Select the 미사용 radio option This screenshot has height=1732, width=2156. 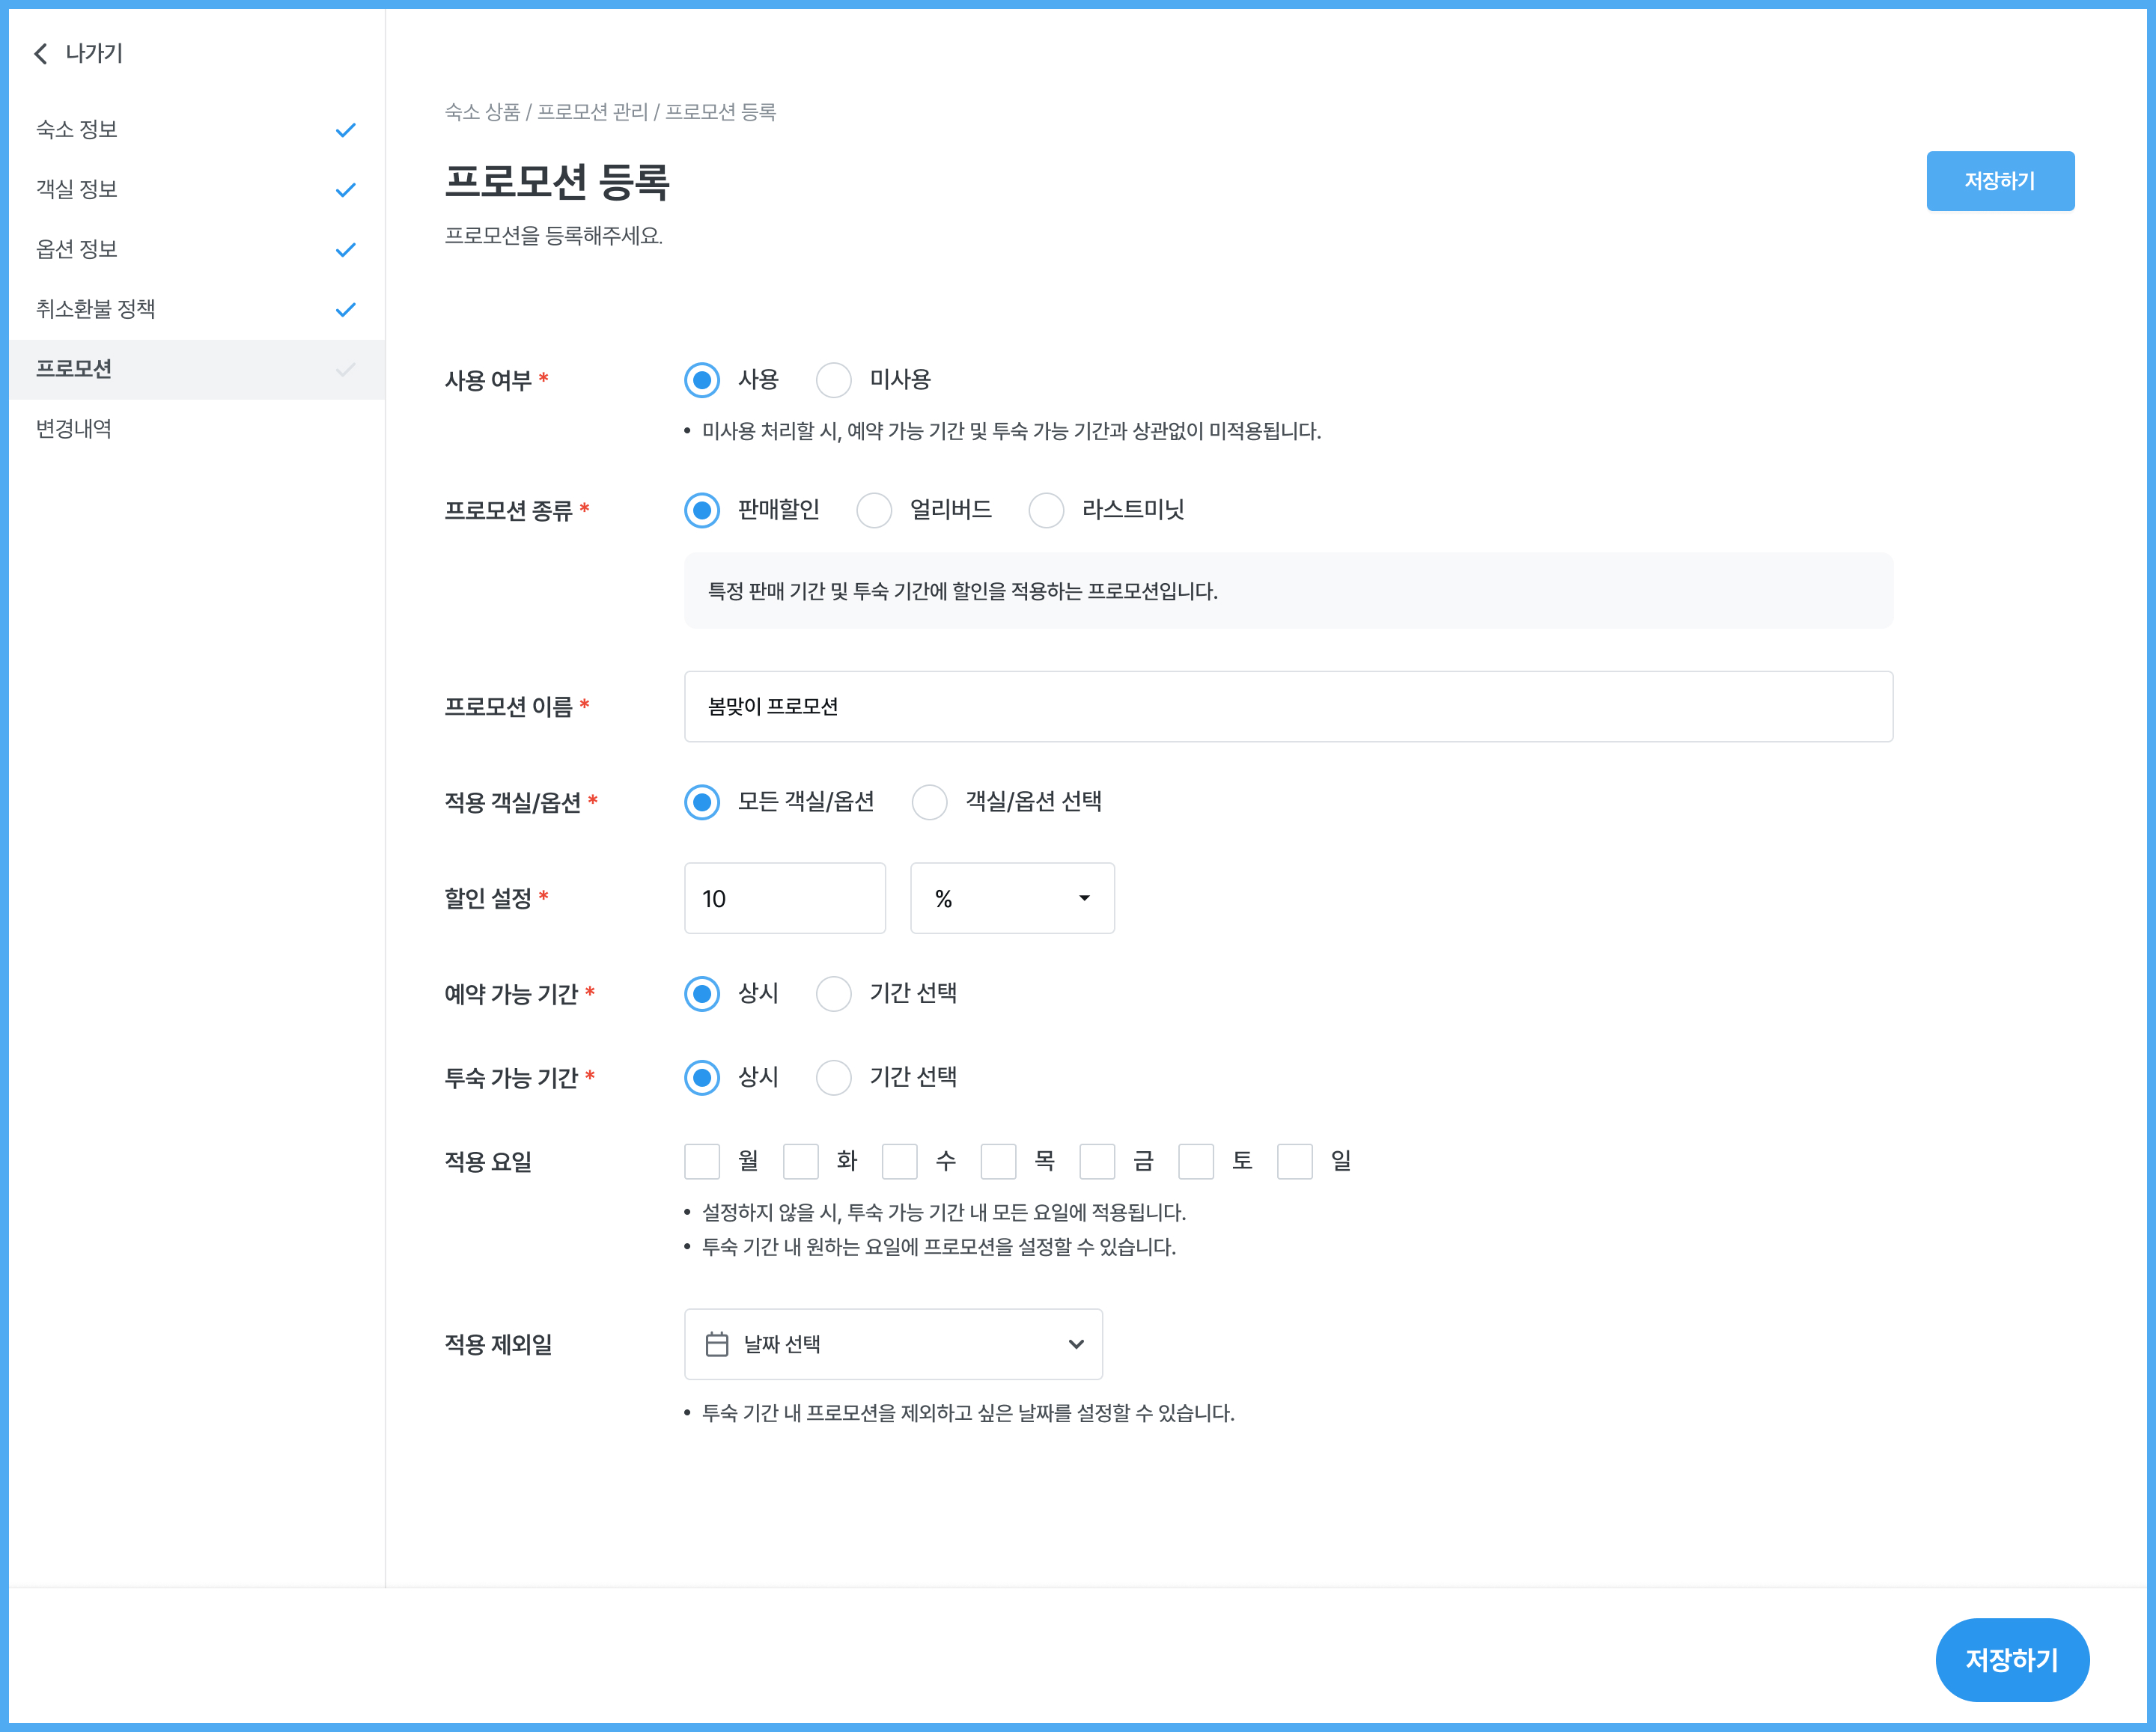tap(833, 380)
